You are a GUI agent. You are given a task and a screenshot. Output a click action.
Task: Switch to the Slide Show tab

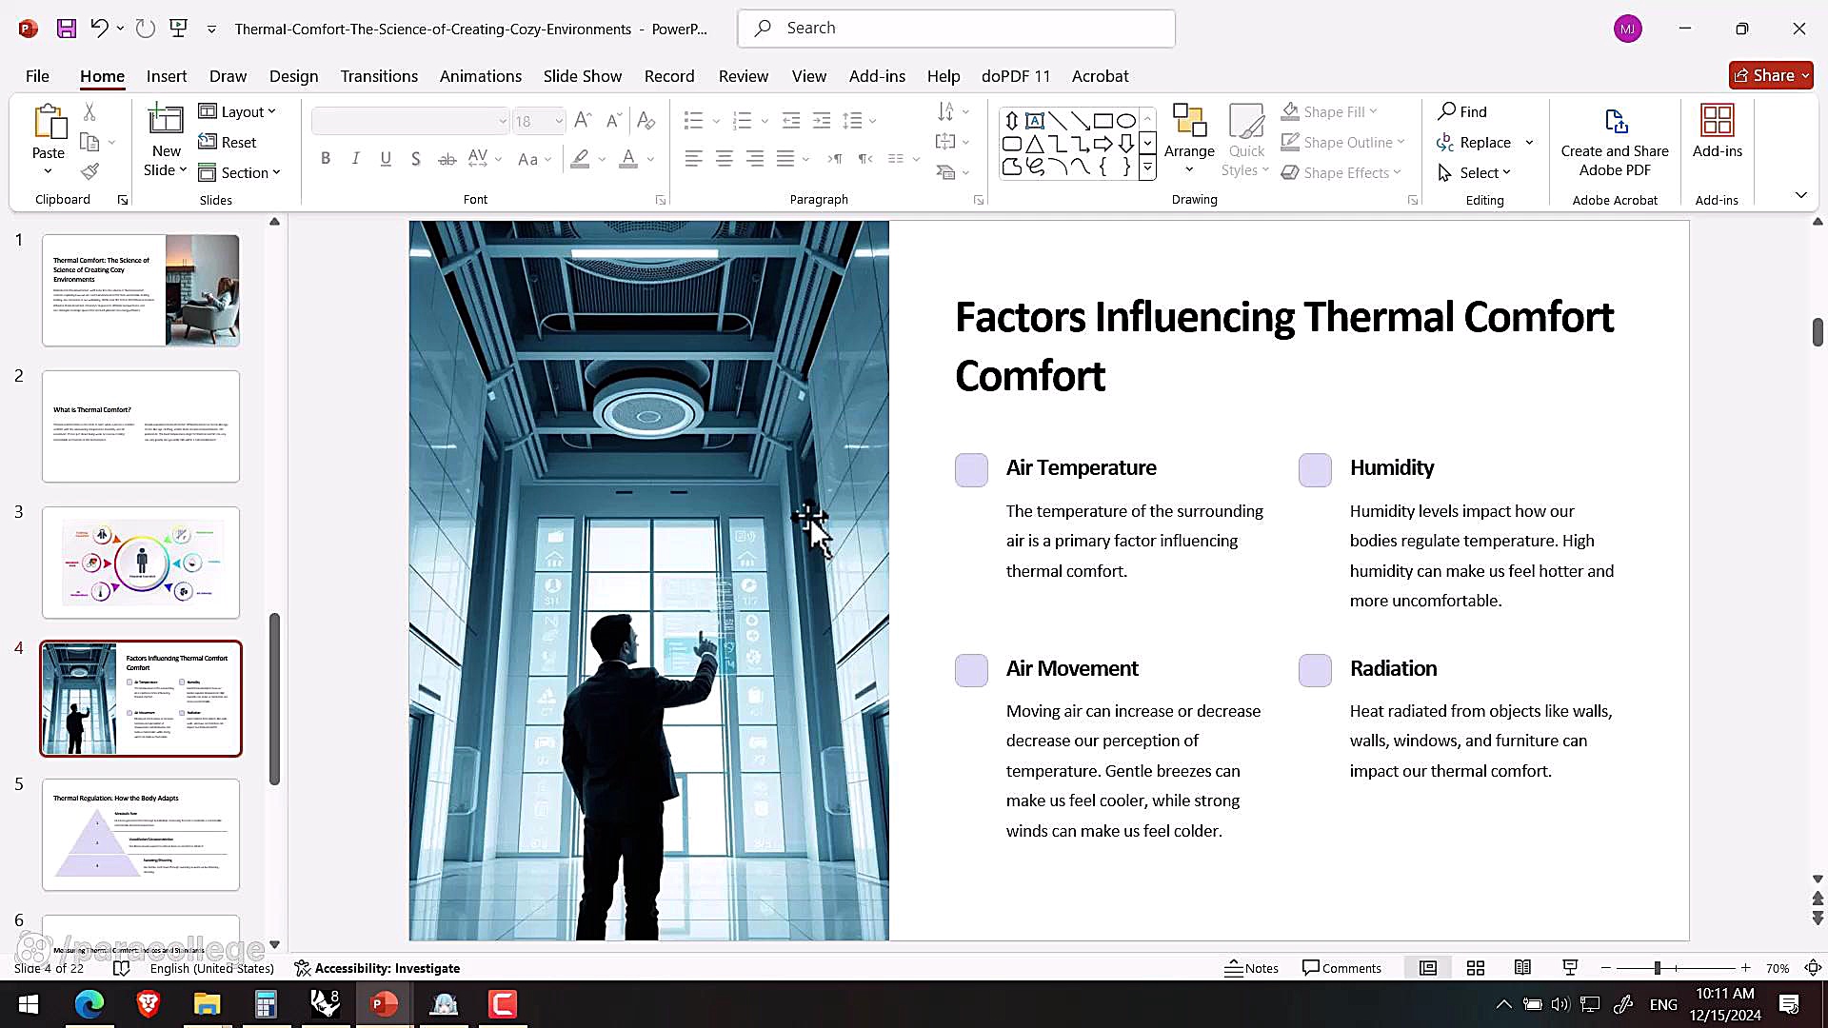(x=582, y=76)
